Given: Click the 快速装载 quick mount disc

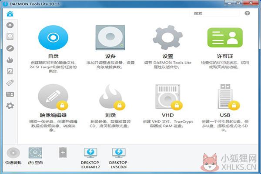Looking at the screenshot, I should click(x=13, y=153).
